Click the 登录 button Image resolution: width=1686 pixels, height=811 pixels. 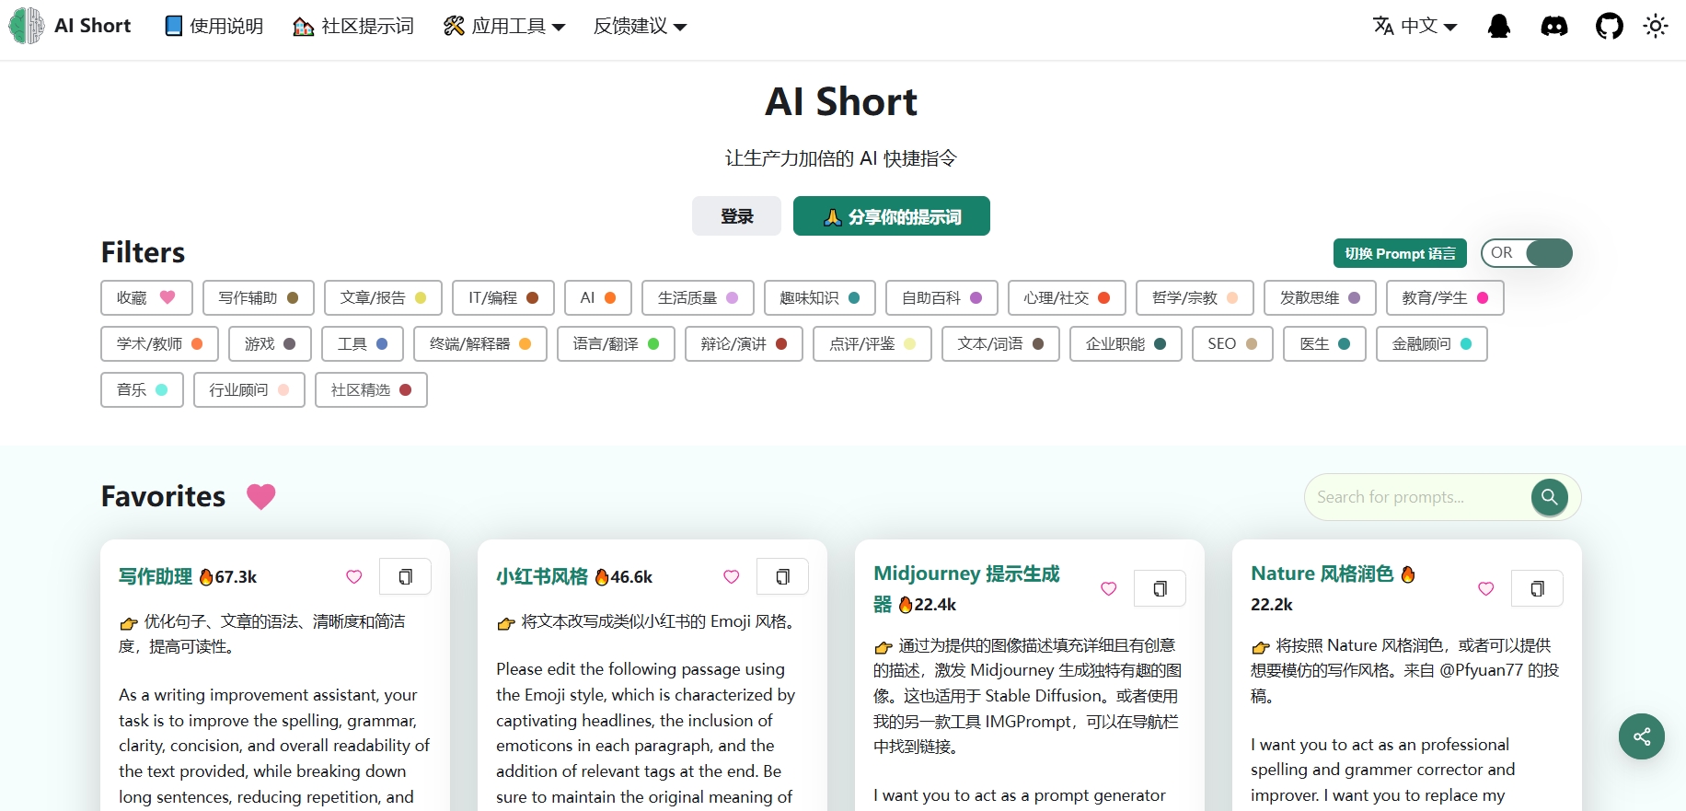point(736,216)
